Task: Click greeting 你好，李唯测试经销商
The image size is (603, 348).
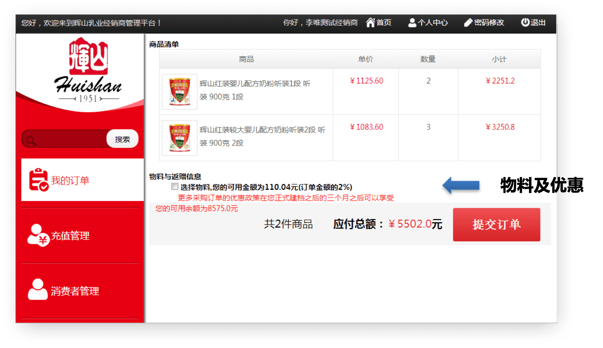Action: point(320,23)
